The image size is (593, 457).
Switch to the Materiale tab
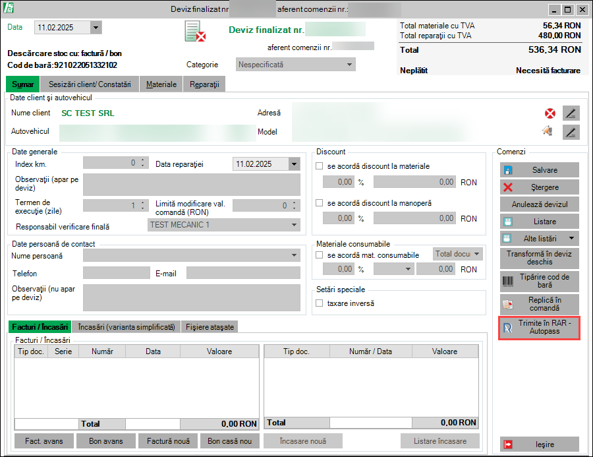[x=161, y=84]
